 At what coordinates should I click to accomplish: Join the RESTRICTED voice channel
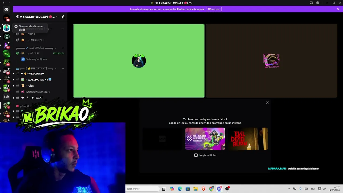[x=40, y=40]
